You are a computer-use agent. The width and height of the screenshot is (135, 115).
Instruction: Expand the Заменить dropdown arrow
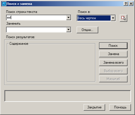tap(69, 30)
